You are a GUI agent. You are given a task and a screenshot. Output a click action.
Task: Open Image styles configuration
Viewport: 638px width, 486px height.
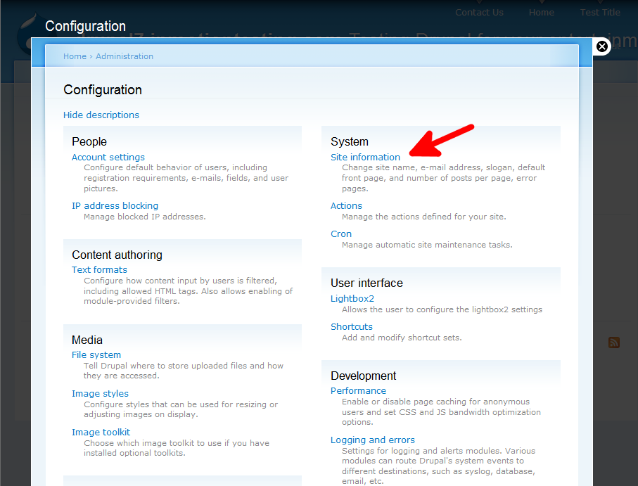pyautogui.click(x=100, y=393)
